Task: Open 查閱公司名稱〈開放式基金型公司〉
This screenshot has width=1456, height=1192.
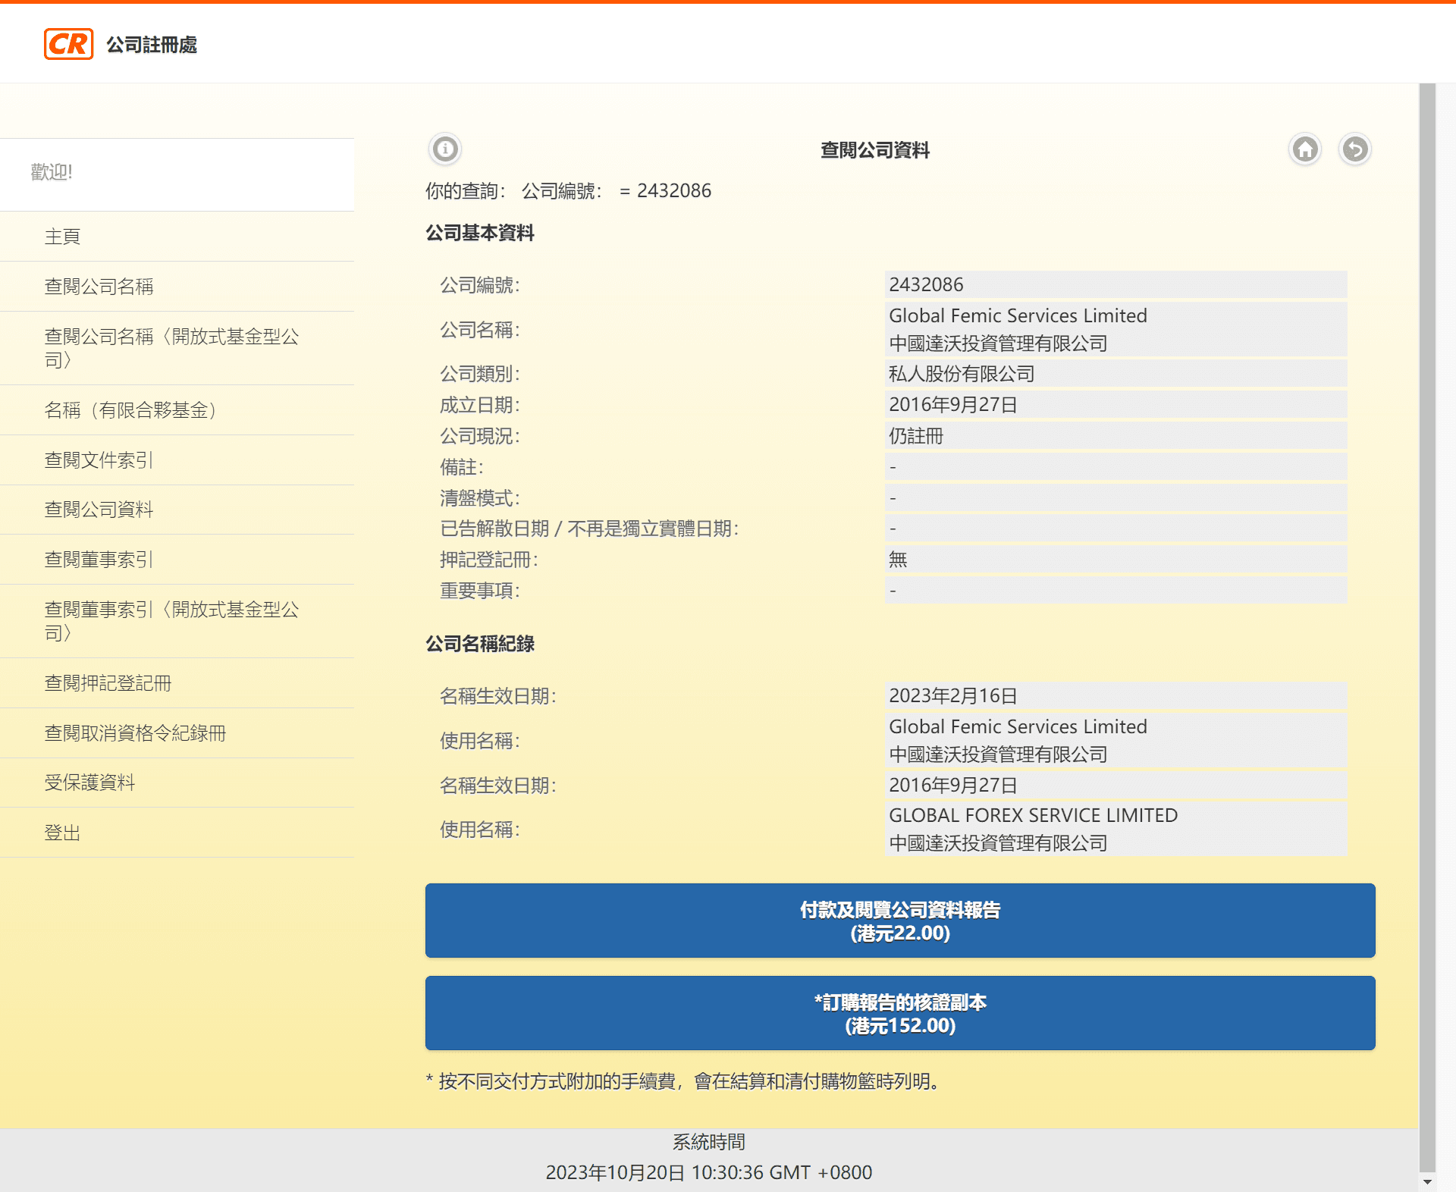Action: (x=177, y=348)
